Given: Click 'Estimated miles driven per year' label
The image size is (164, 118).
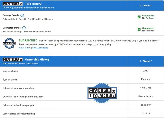Looking at the screenshot, I should (x=18, y=105).
